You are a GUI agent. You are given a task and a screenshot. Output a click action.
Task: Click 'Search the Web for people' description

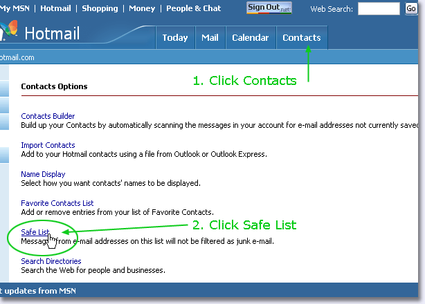93,270
